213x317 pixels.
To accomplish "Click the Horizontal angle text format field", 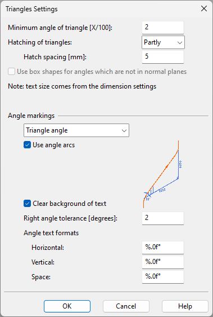I will [163, 248].
